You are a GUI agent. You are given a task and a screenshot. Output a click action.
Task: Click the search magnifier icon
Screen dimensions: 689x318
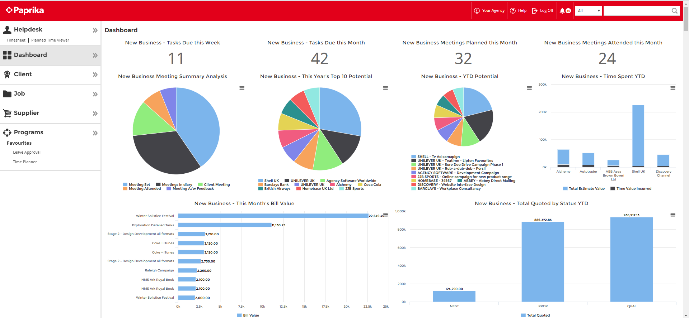[x=674, y=11]
